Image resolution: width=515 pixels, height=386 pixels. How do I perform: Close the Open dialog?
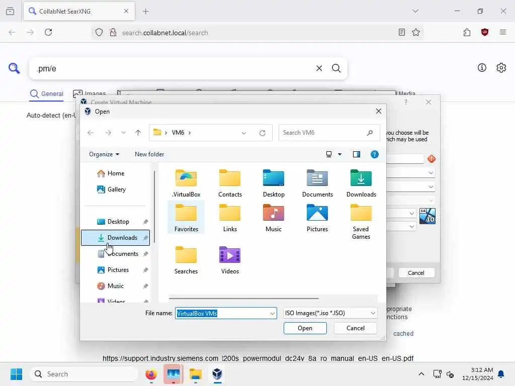(378, 111)
